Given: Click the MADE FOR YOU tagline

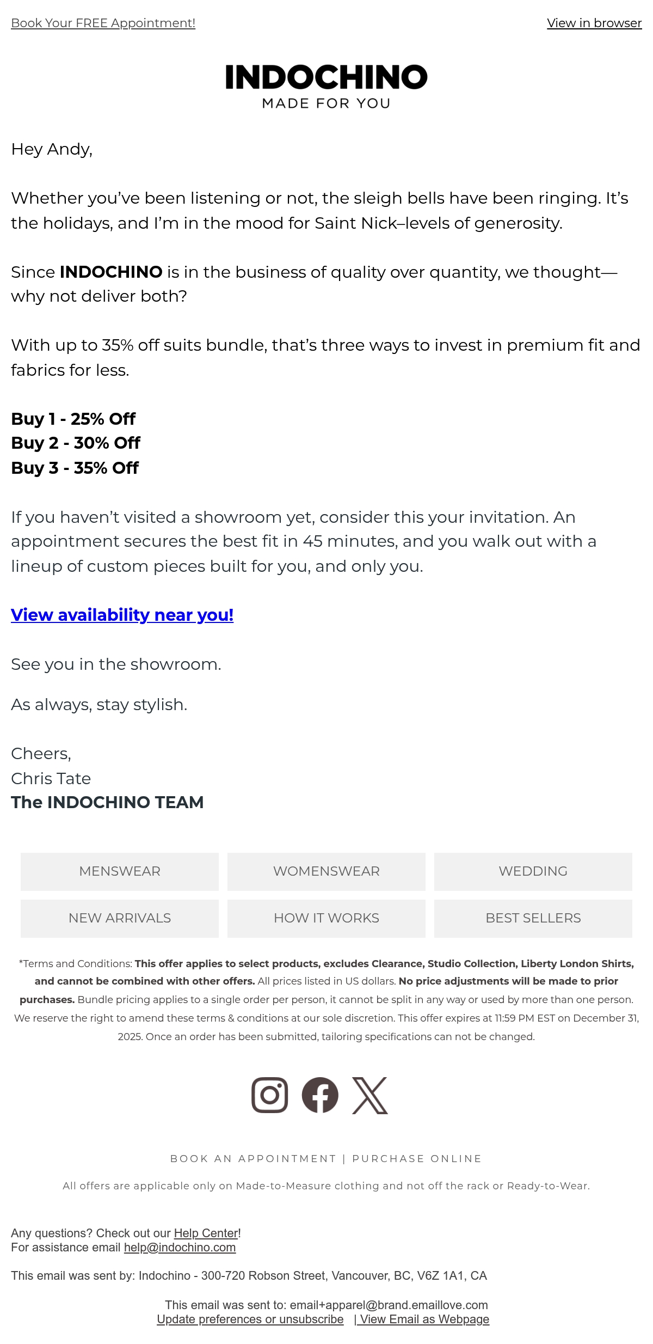Looking at the screenshot, I should (326, 103).
